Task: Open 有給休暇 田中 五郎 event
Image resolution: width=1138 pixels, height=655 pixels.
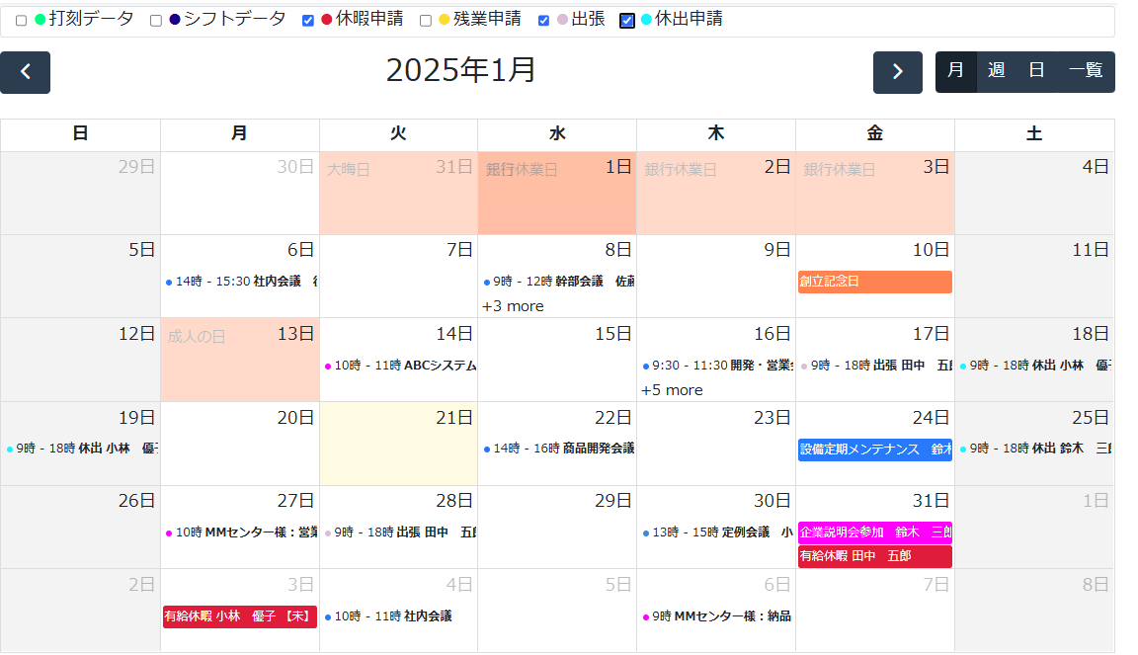Action: coord(874,556)
